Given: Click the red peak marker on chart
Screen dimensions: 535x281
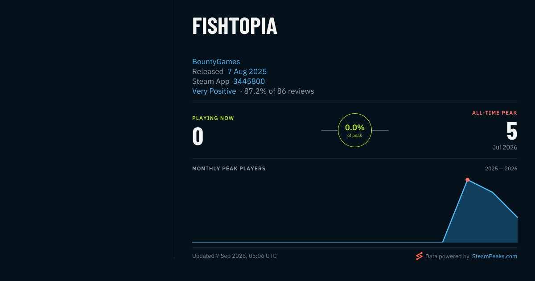Looking at the screenshot, I should click(x=467, y=180).
